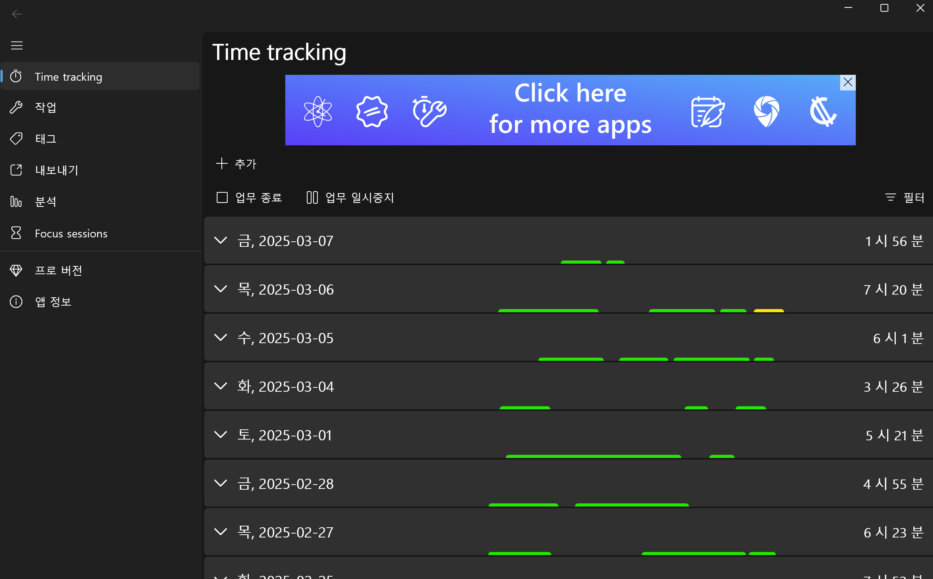Close the advertisement banner
Image resolution: width=933 pixels, height=579 pixels.
point(848,82)
